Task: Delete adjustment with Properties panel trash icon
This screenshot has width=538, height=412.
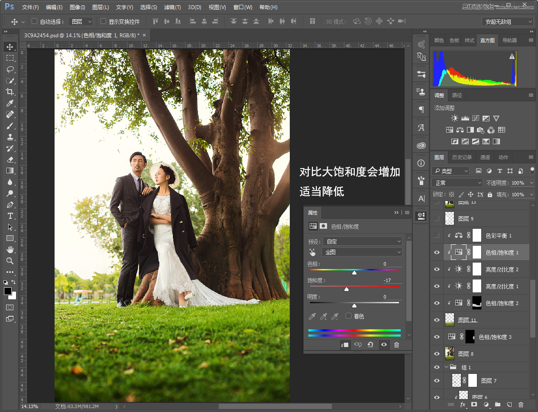Action: pyautogui.click(x=396, y=345)
